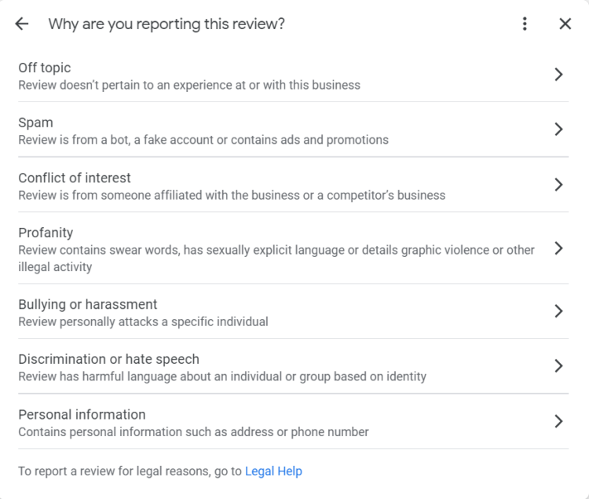The height and width of the screenshot is (499, 589).
Task: Choose Spam as report reason
Action: [x=36, y=123]
